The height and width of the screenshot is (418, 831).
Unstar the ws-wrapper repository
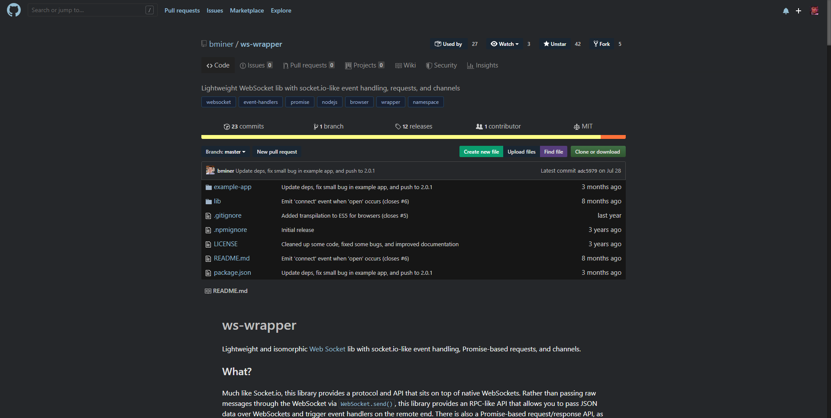(555, 44)
